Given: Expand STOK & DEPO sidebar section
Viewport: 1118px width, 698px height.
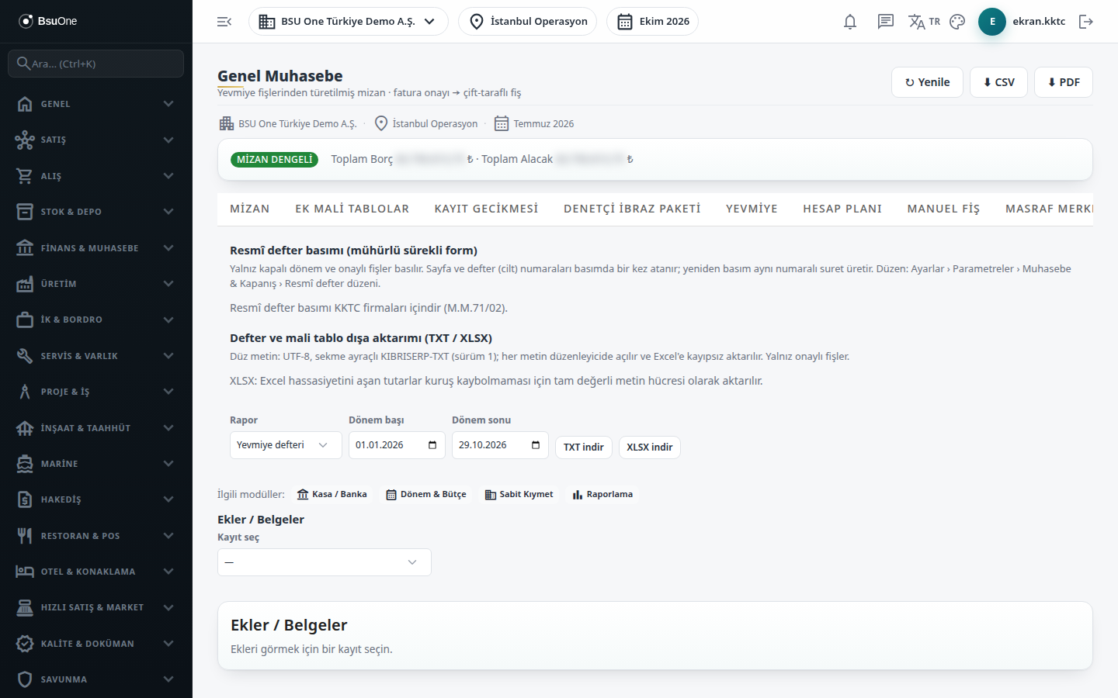Looking at the screenshot, I should coord(96,212).
